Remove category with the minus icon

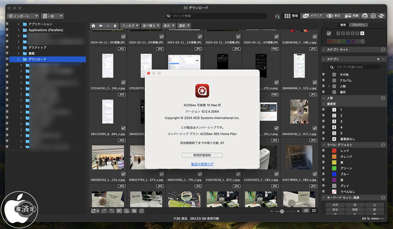click(383, 59)
